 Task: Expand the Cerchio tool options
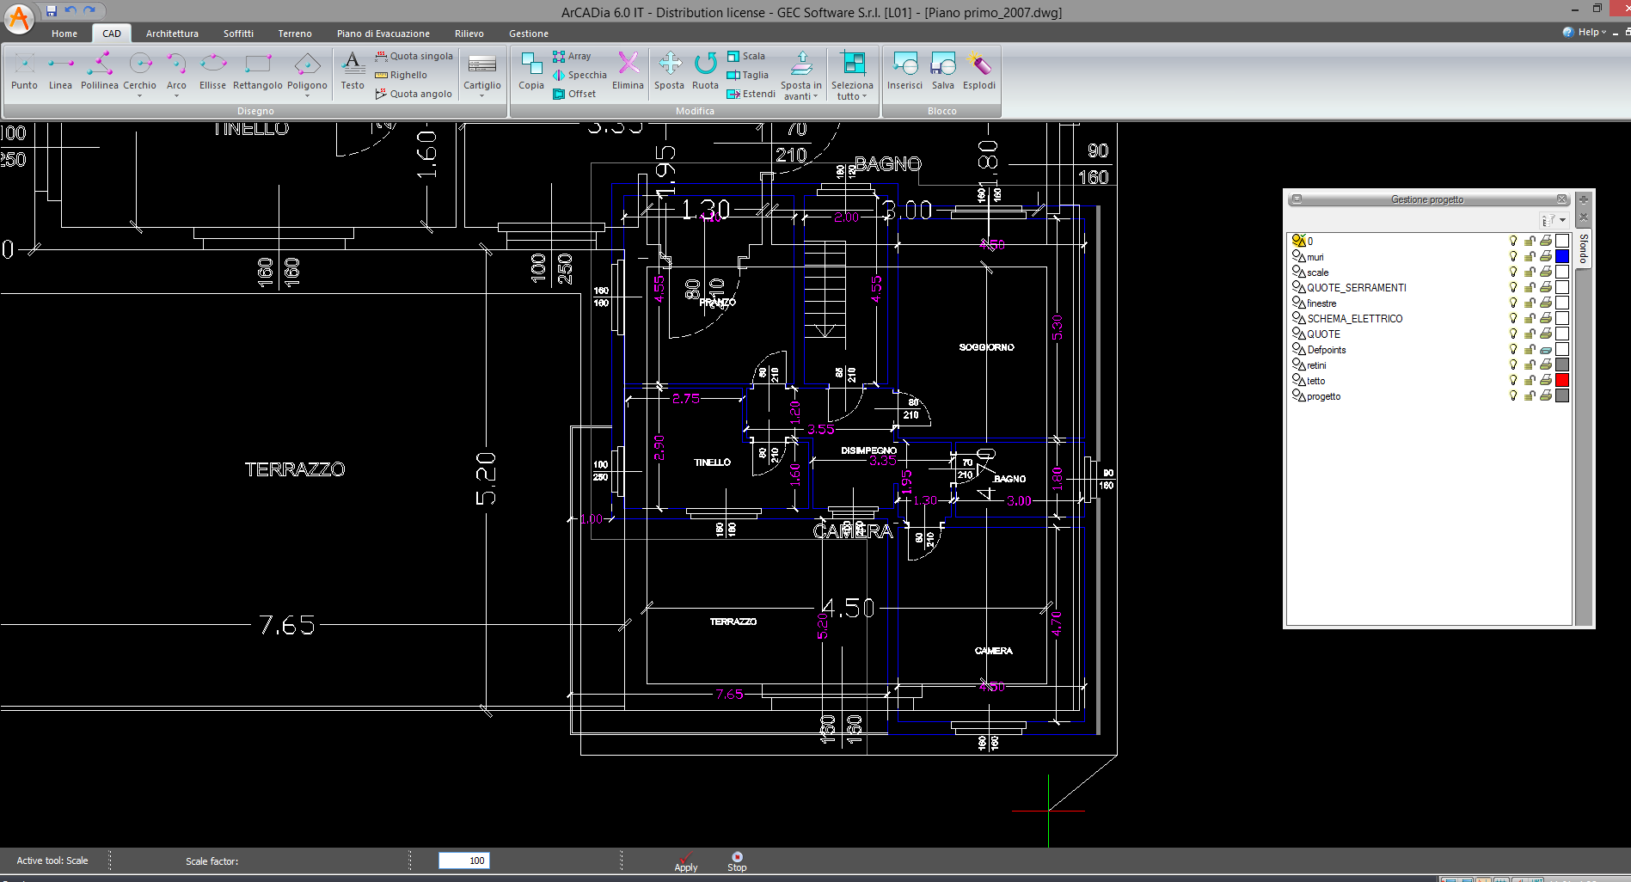click(139, 95)
